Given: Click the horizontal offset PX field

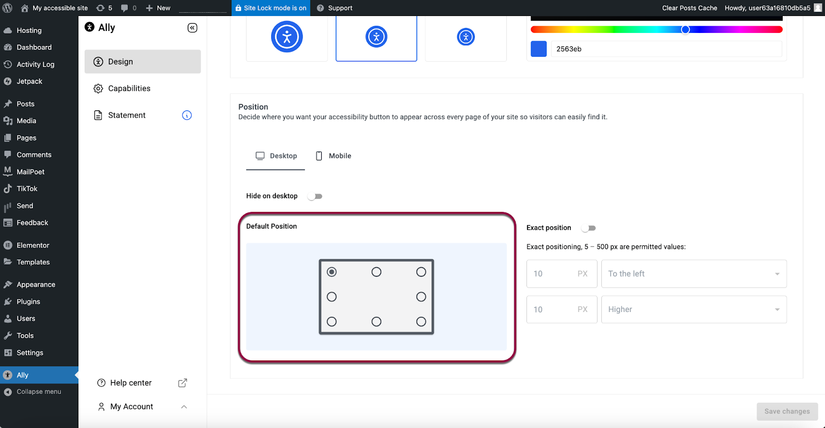Looking at the screenshot, I should tap(562, 274).
